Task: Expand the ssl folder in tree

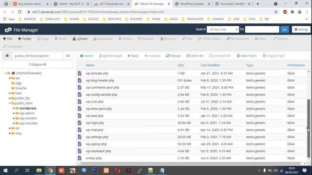Action: (10, 128)
